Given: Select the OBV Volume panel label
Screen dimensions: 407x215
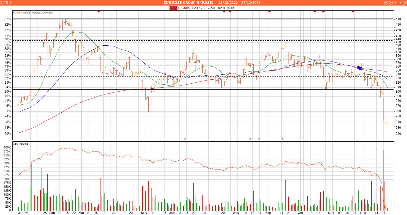Looking at the screenshot, I should pyautogui.click(x=21, y=144).
